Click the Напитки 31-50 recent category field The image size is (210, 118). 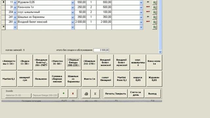[x=18, y=95]
